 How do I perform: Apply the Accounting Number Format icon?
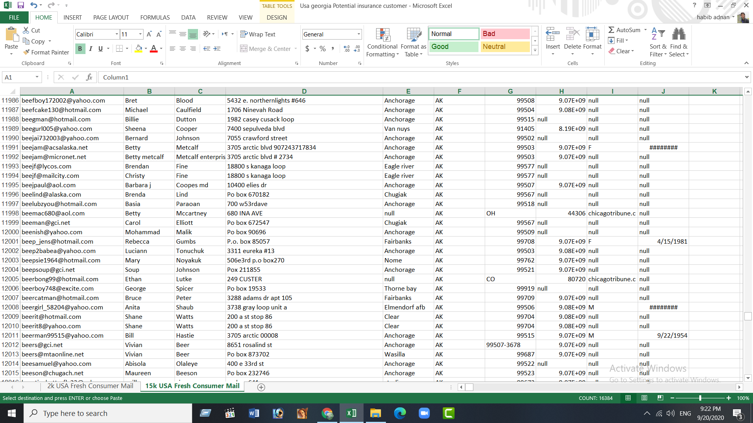pos(307,49)
